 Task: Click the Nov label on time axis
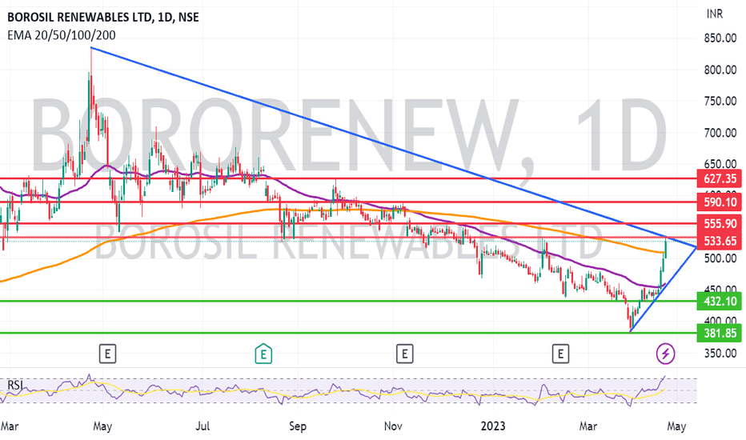[393, 426]
